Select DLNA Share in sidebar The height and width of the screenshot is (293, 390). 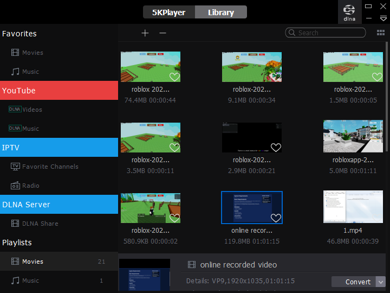(x=40, y=224)
